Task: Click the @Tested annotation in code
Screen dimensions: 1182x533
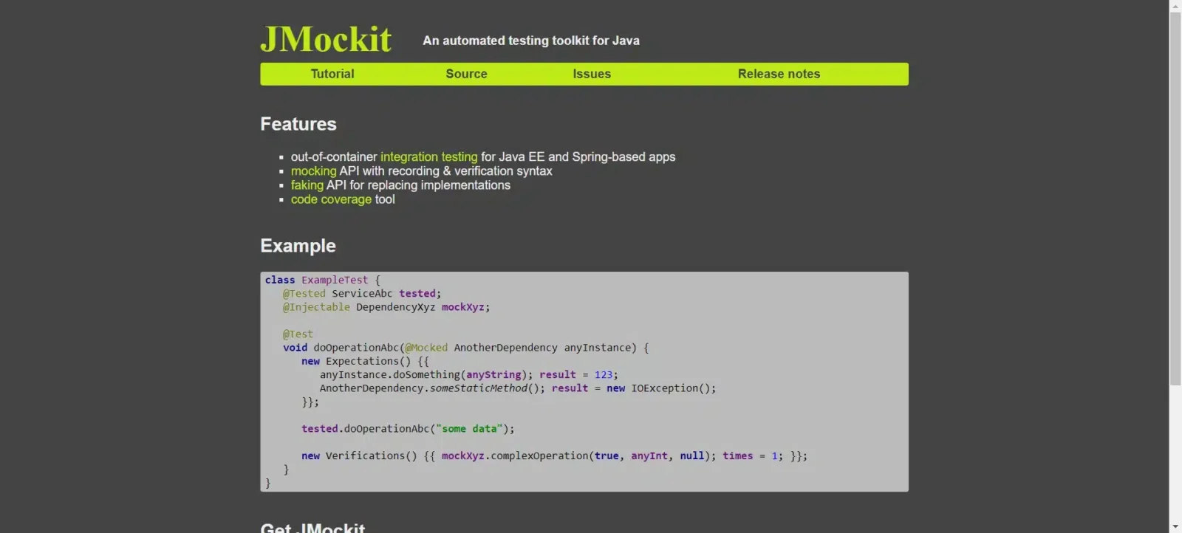Action: (304, 294)
